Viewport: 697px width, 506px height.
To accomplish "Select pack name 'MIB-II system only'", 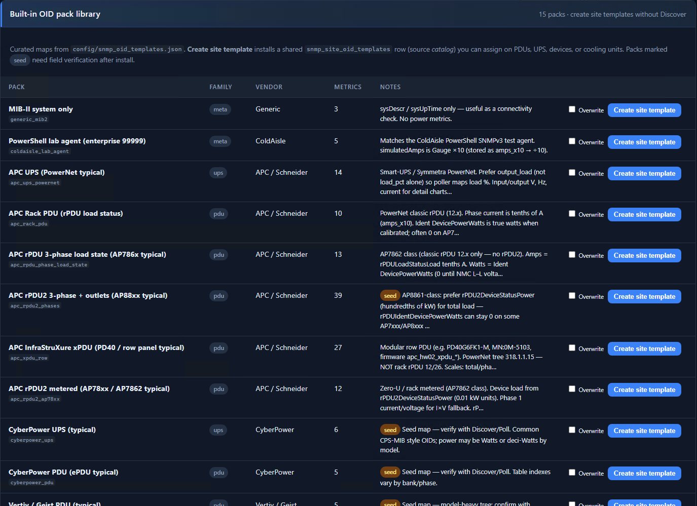I will pyautogui.click(x=41, y=109).
